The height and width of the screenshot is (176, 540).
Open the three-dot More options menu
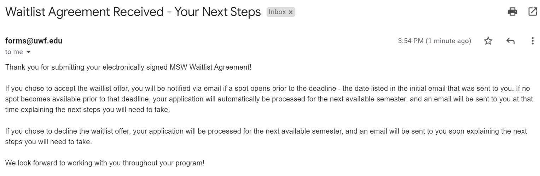[x=533, y=41]
